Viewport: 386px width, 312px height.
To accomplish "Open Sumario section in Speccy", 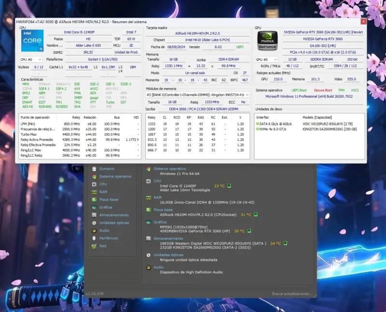I will point(107,169).
